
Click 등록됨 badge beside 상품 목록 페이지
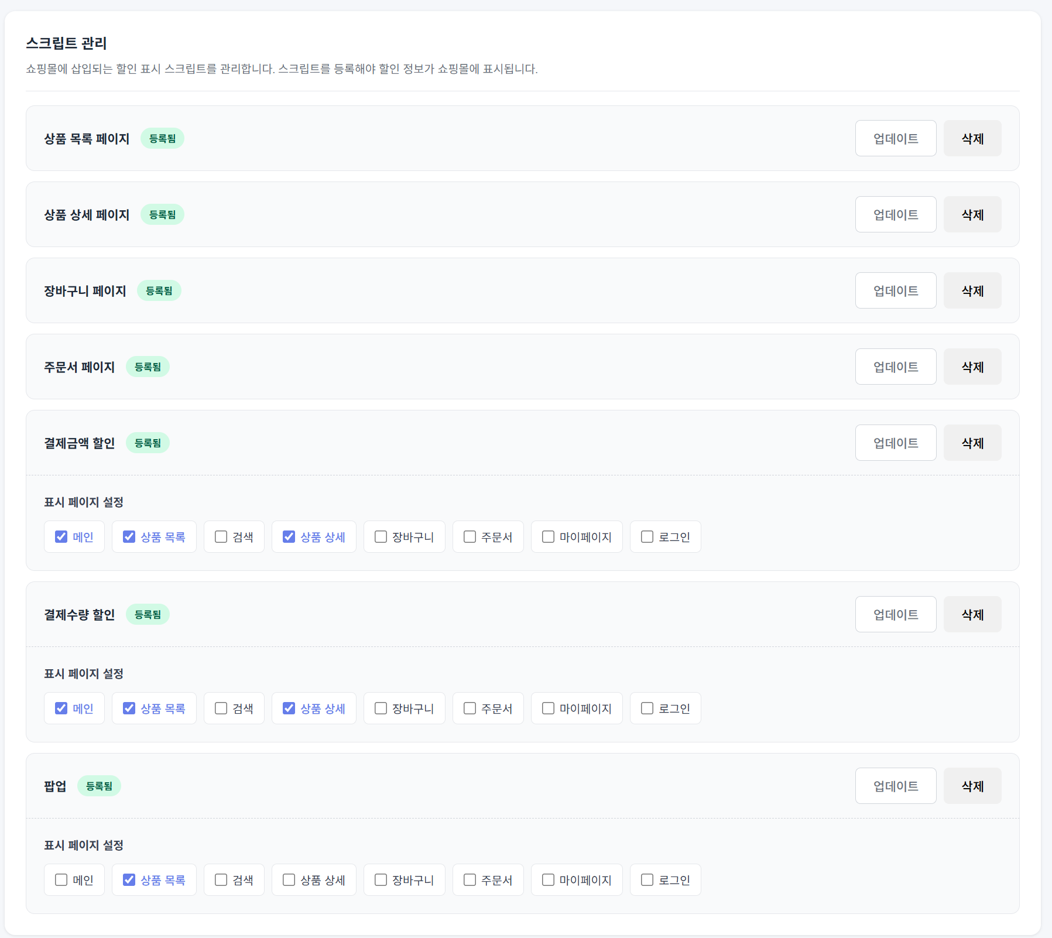click(162, 139)
